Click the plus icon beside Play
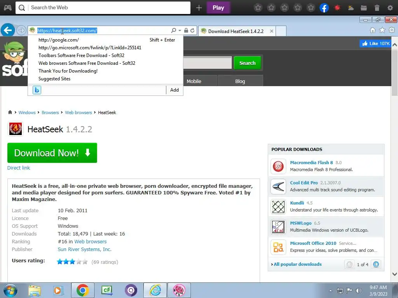The width and height of the screenshot is (398, 298). 199,8
